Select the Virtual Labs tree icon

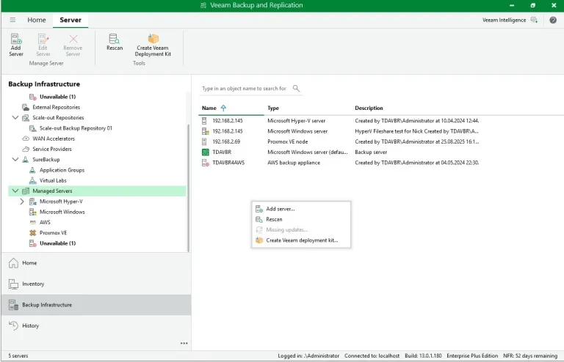(32, 180)
